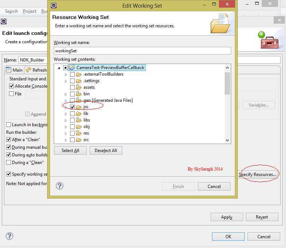286x248 pixels.
Task: Click the Specify Resources button
Action: click(258, 175)
